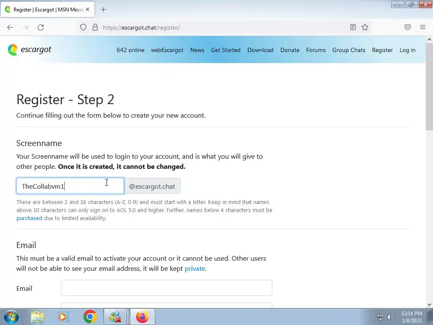Click the scrollbar up arrow
Viewport: 433px width, 325px height.
coord(429,39)
